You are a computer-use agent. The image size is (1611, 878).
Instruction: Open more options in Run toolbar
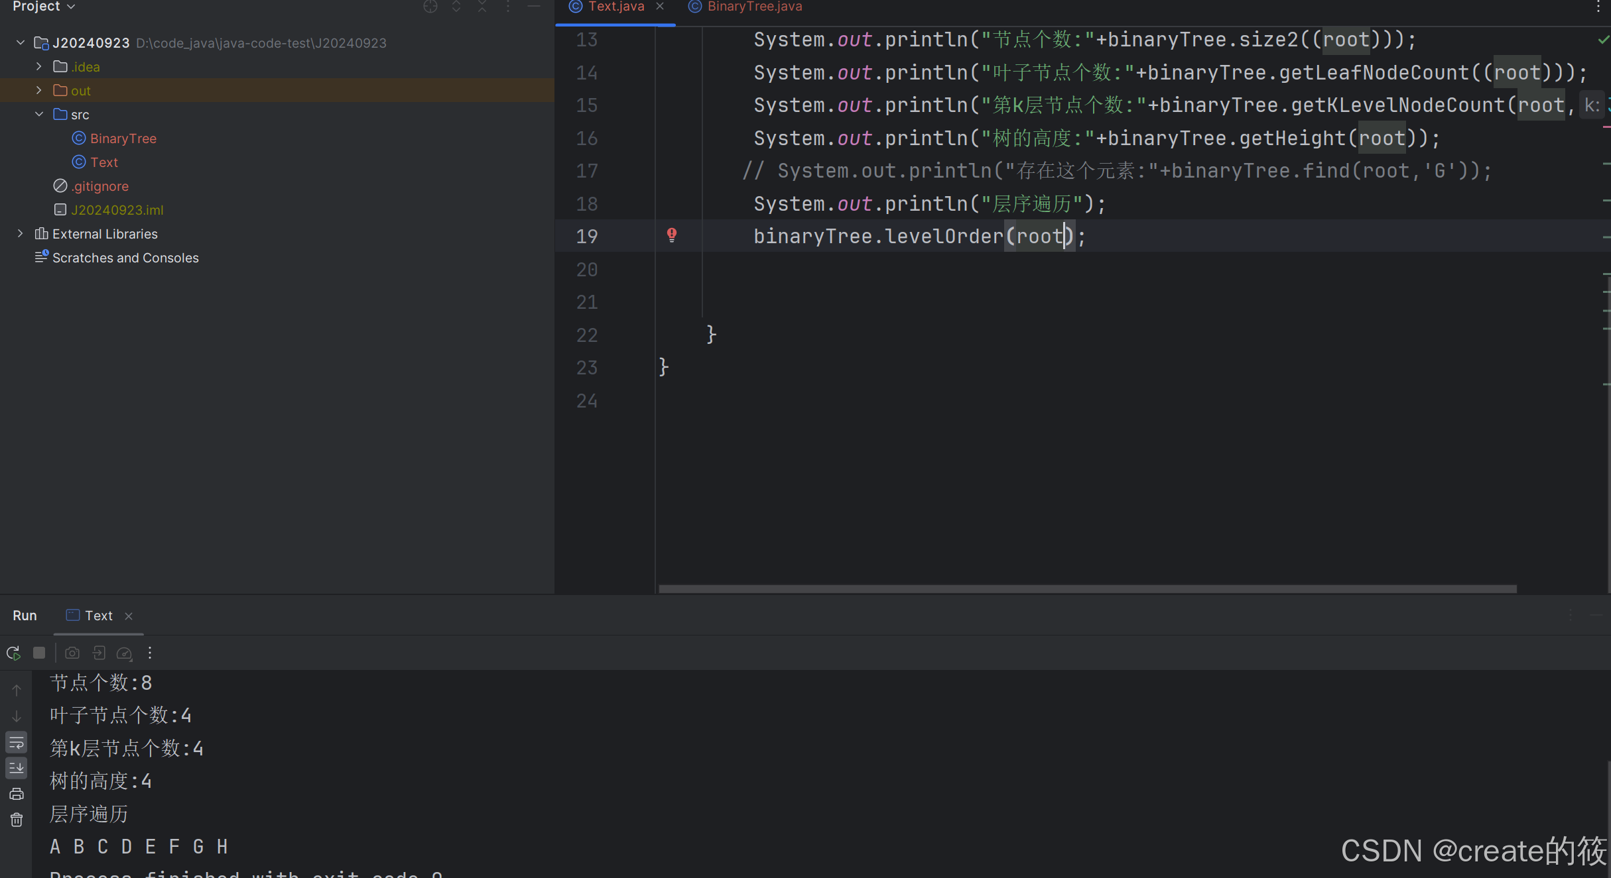(150, 653)
